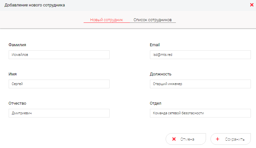Screen dimensions: 256x148
Task: Click the Фамилия label
Action: point(17,45)
